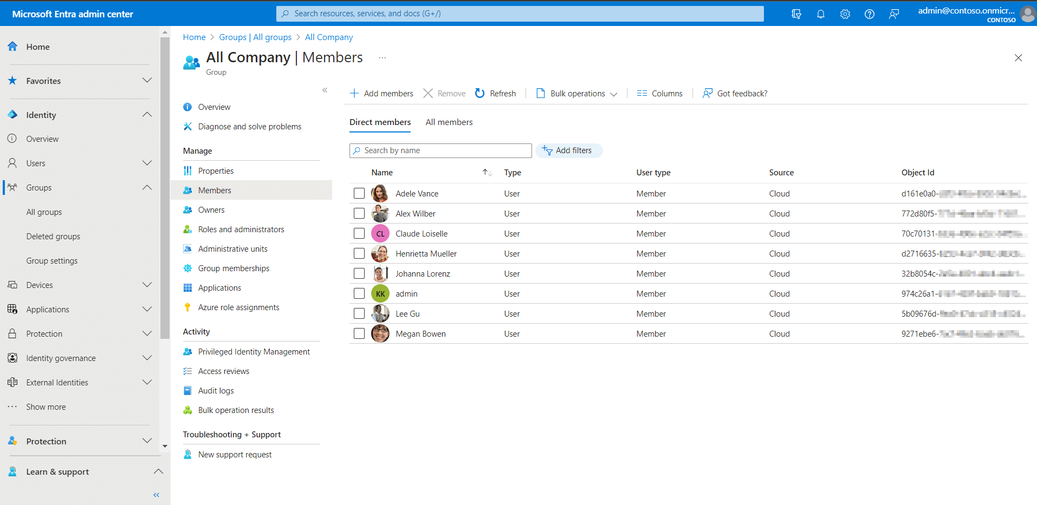Click the Search by name field
This screenshot has width=1037, height=505.
(440, 150)
